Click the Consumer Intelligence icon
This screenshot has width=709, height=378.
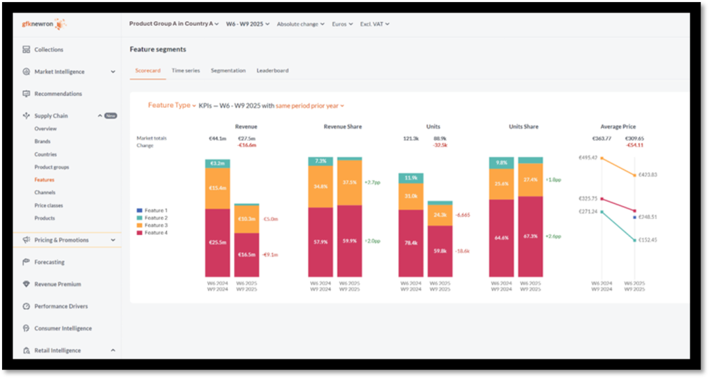point(26,328)
